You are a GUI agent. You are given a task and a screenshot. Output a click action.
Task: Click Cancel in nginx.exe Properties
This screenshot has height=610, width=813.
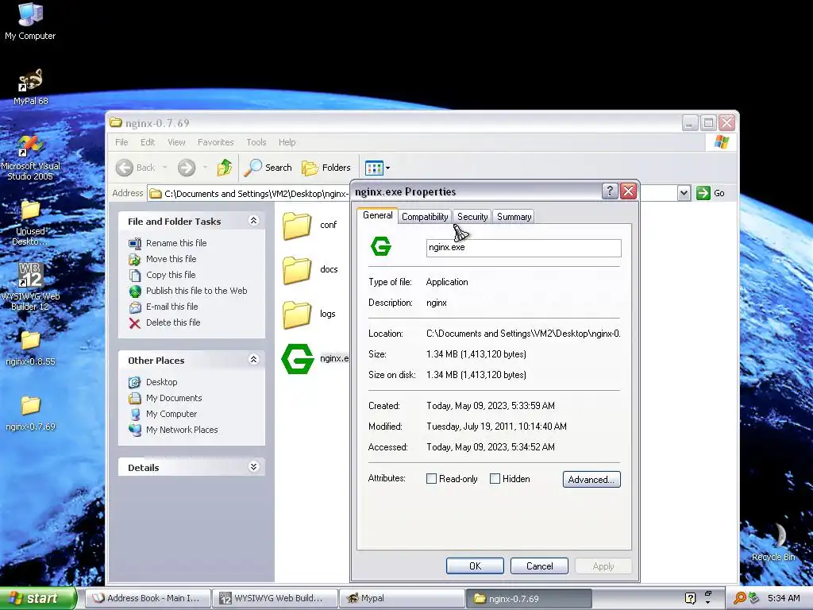pos(539,566)
